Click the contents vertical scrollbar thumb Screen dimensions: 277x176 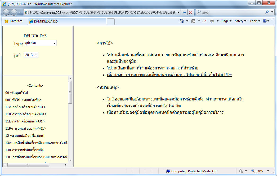[x=70, y=92]
